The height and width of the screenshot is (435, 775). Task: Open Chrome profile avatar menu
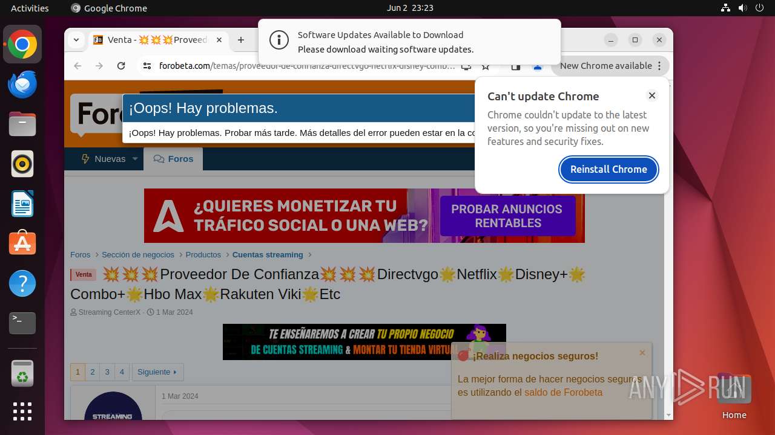(x=537, y=66)
